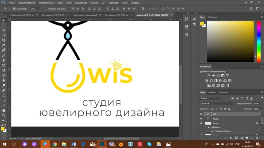The height and width of the screenshot is (148, 264).
Task: Select the Paint Bucket tool
Action: point(4,75)
